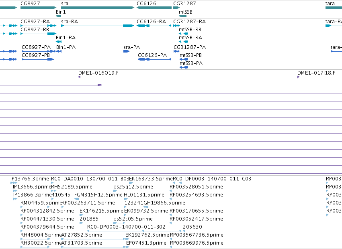This screenshot has width=342, height=249.
Task: Select EST RH48004.5prime
Action: click(35, 239)
